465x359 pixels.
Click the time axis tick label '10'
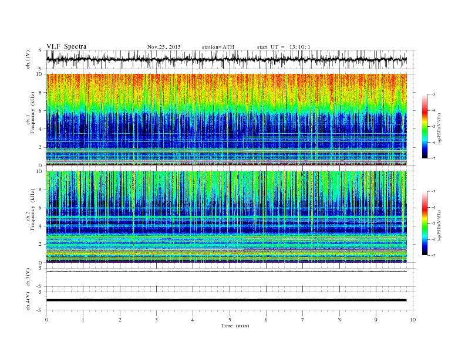tap(413, 320)
